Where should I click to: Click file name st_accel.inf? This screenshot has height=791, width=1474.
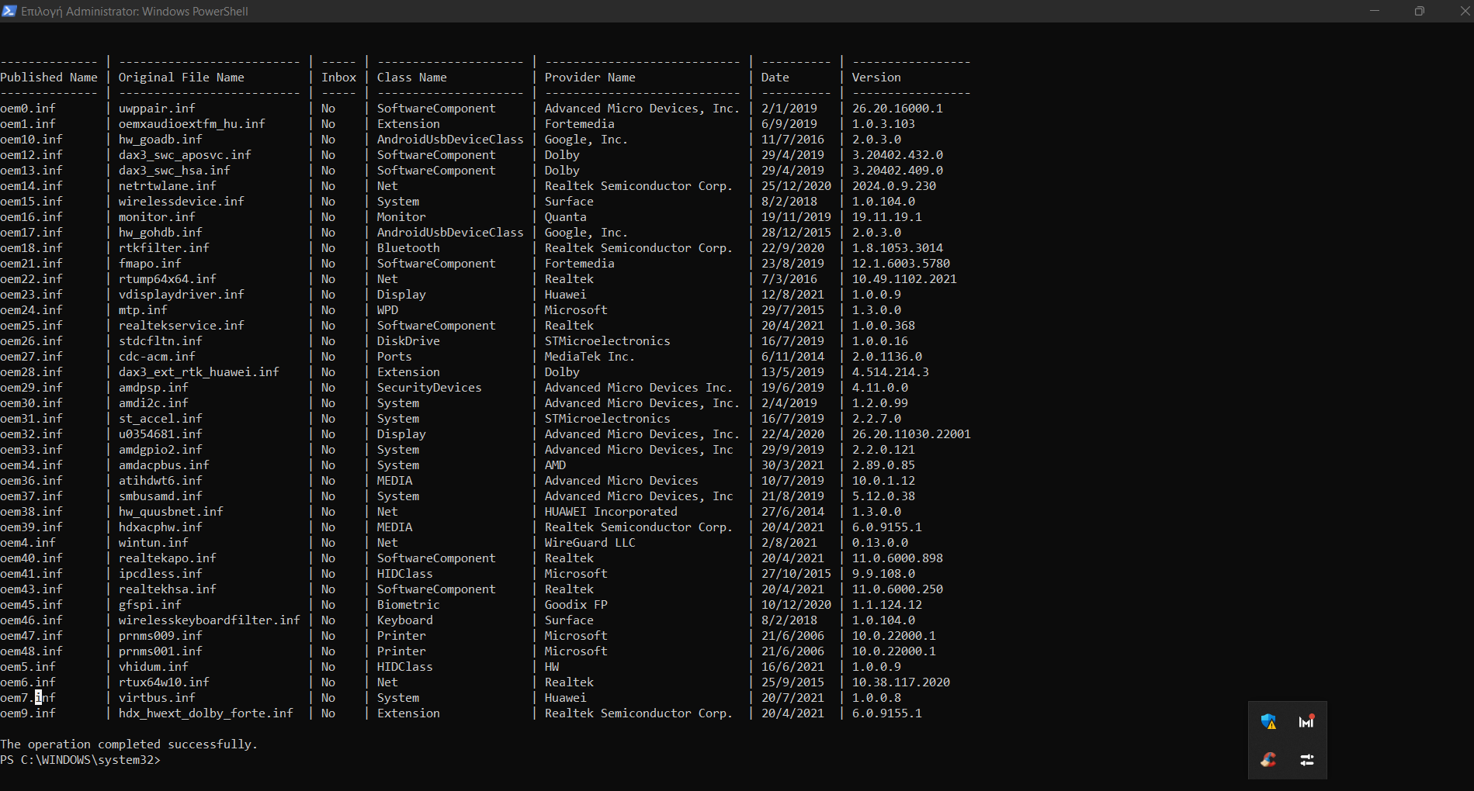tap(160, 419)
